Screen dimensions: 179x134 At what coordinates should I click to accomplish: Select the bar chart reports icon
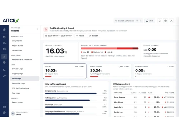[x=4, y=56]
